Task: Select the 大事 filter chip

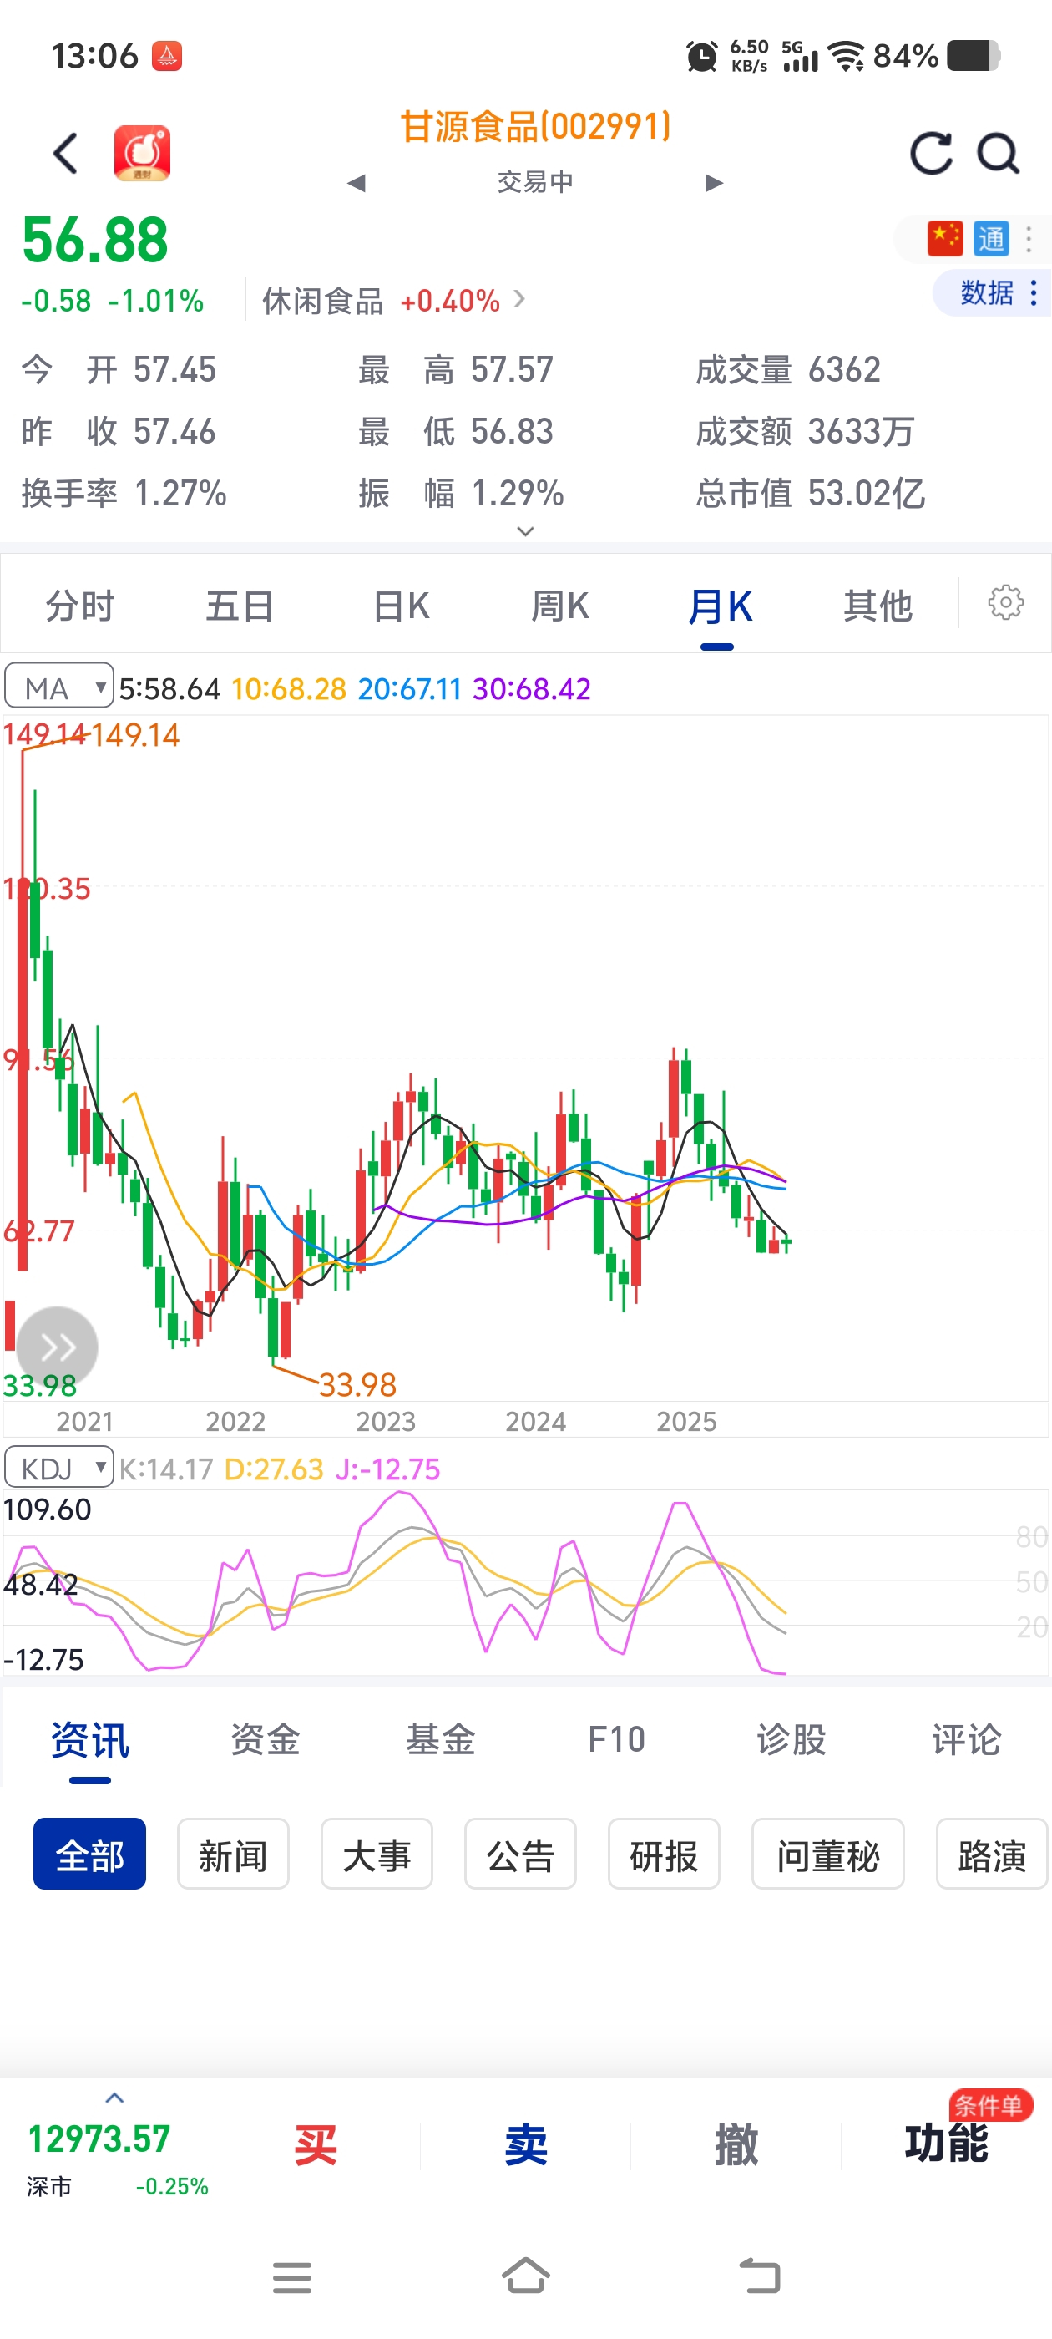Action: 377,1854
